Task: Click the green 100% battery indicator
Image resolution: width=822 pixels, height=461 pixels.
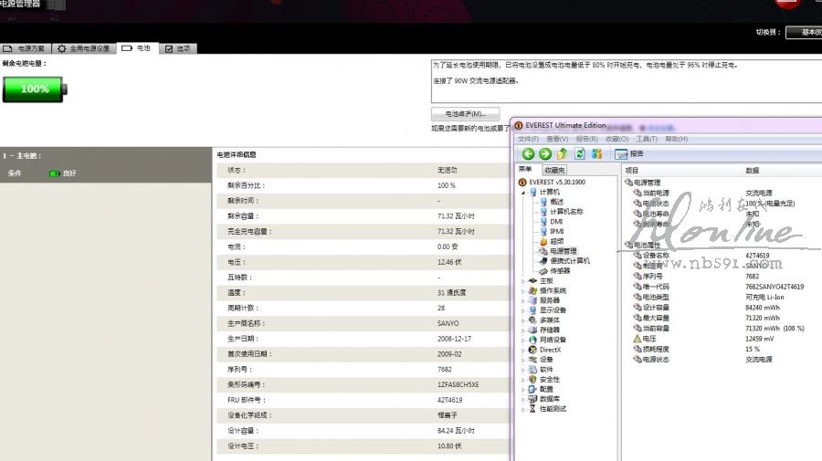Action: [34, 89]
